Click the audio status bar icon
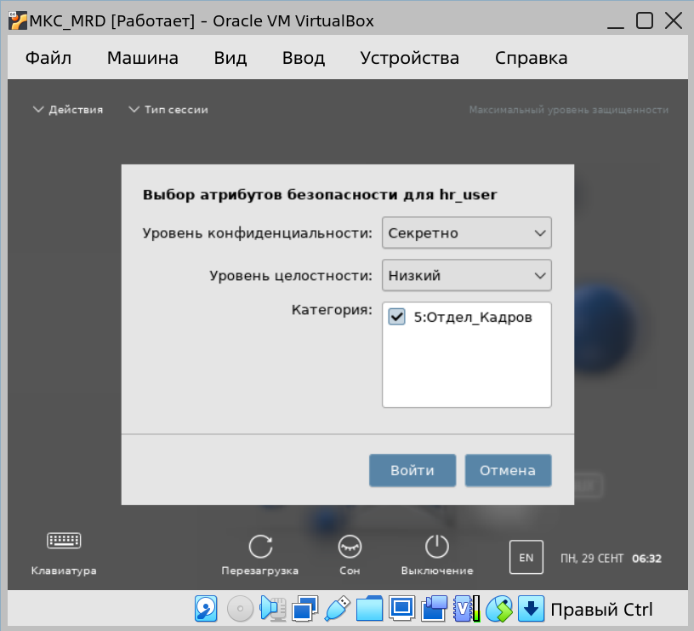 tap(272, 609)
